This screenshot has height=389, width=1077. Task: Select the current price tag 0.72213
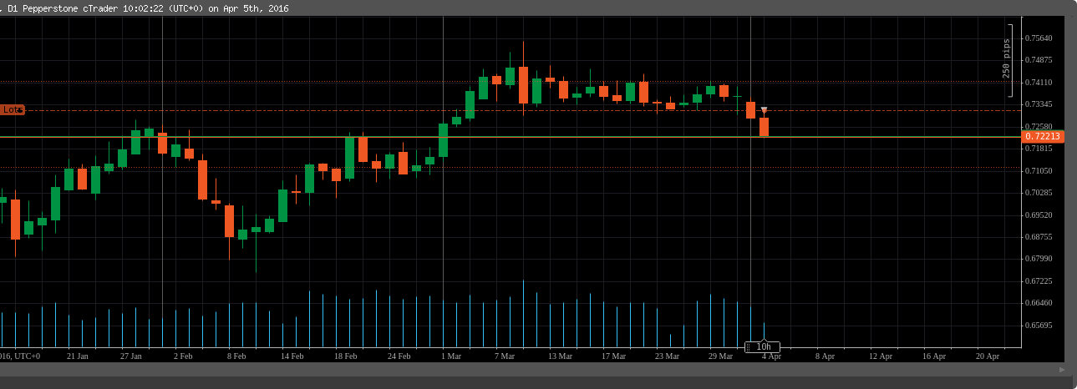pyautogui.click(x=1041, y=137)
